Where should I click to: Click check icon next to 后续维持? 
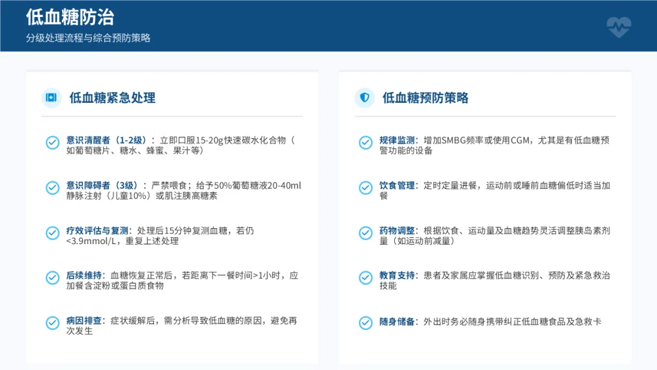point(52,278)
